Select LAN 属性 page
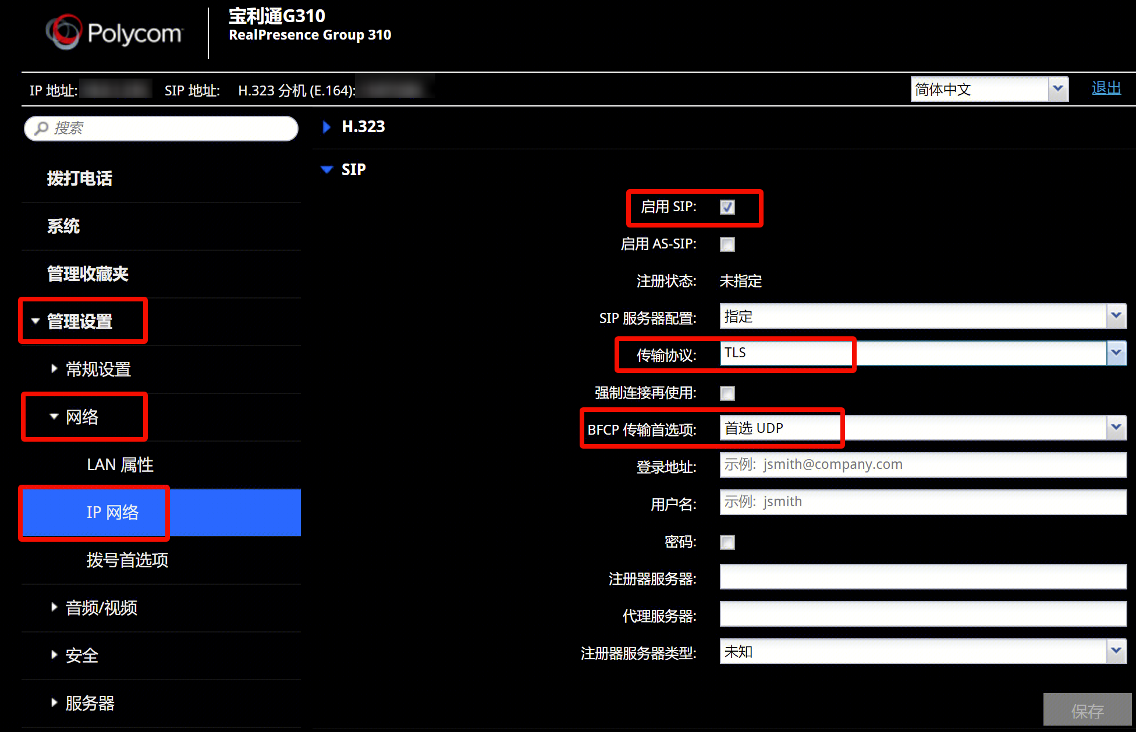 click(120, 465)
